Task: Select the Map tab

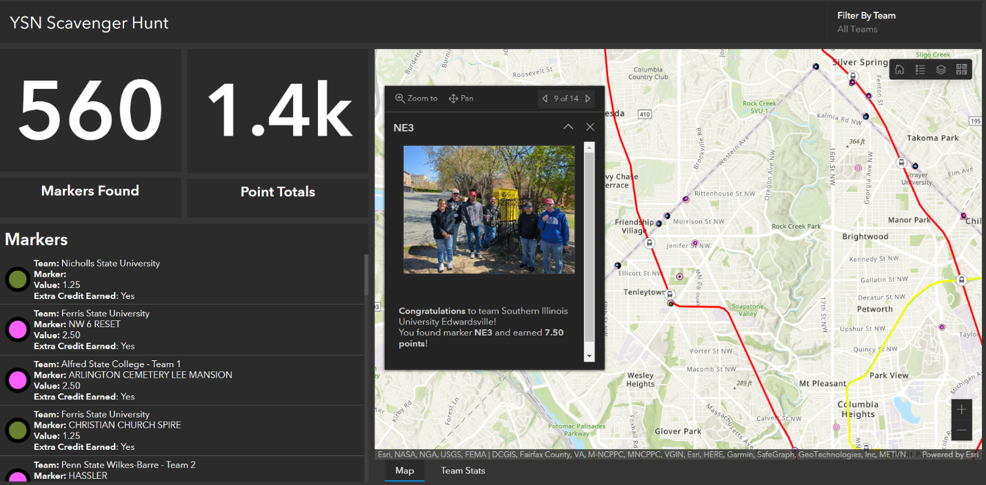Action: click(x=405, y=471)
